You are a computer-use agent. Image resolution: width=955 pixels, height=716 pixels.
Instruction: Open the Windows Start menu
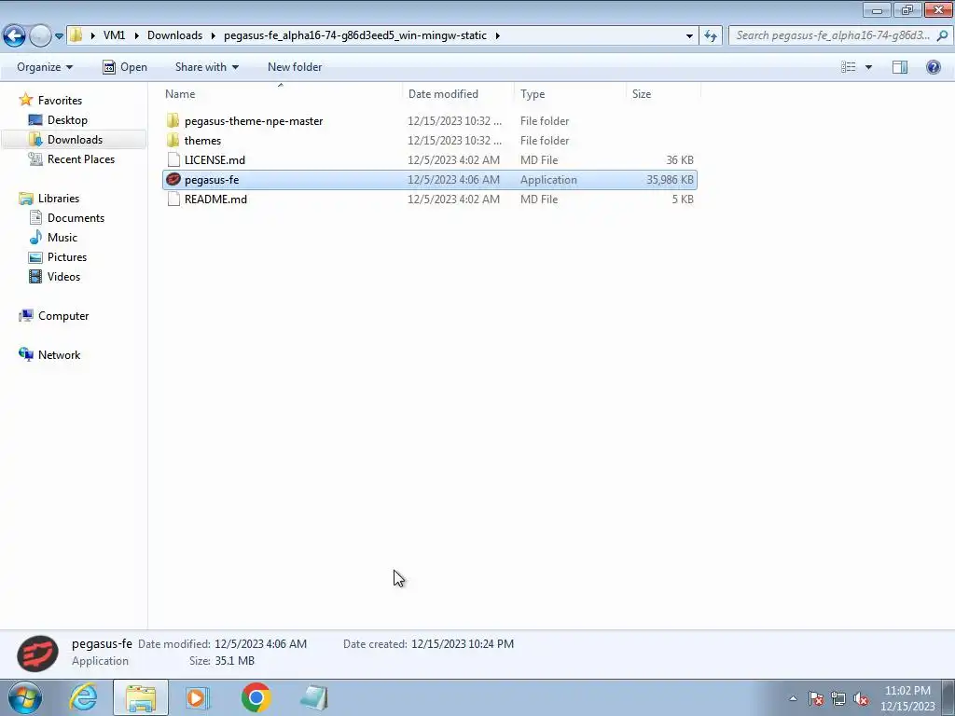point(24,697)
